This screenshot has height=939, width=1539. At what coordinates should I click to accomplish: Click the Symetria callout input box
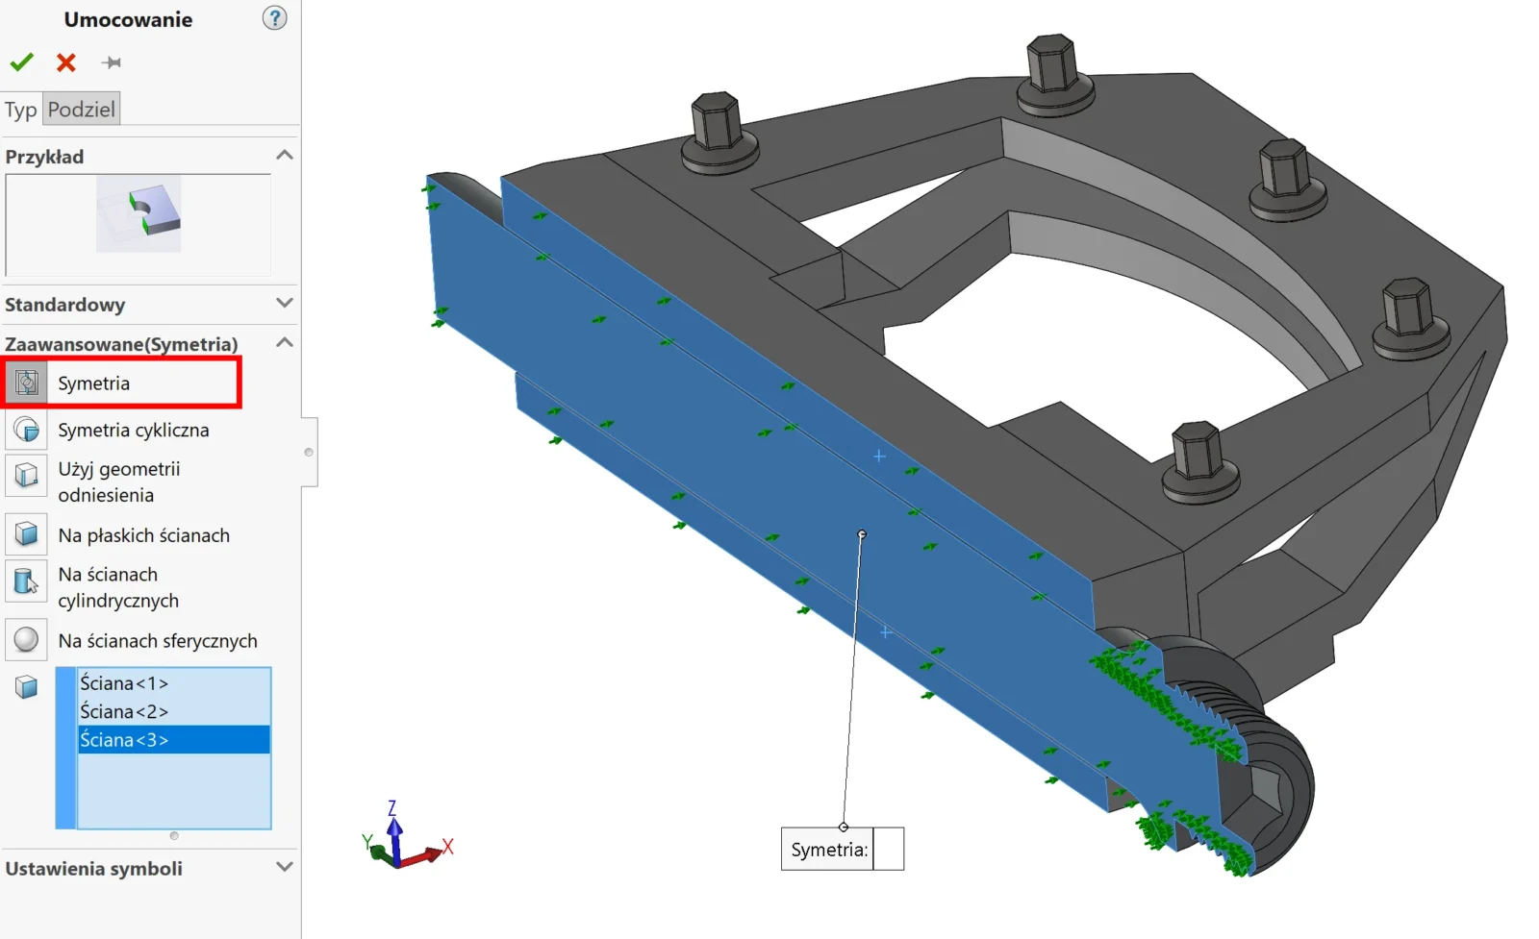coord(889,850)
